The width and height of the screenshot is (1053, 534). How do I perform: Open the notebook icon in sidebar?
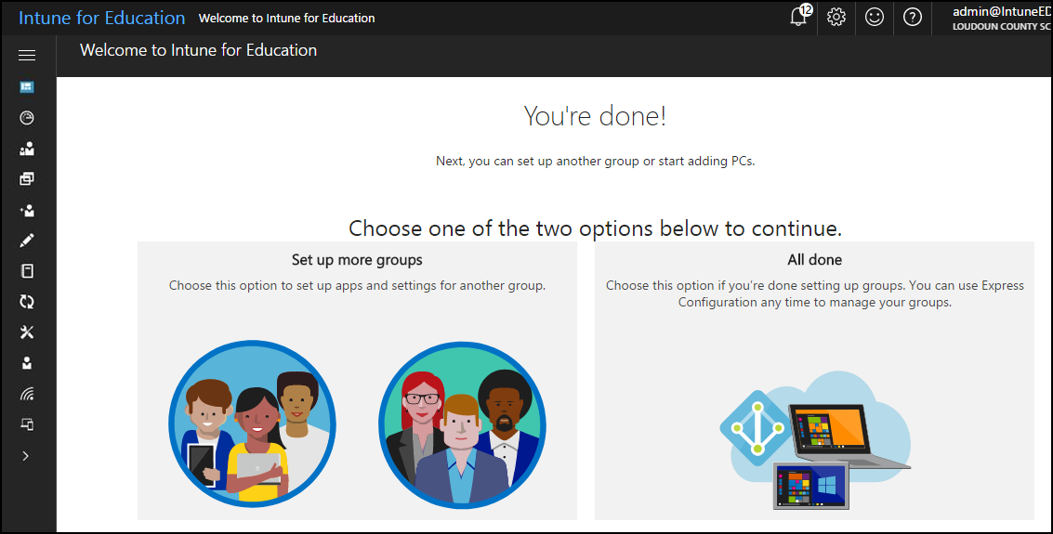click(x=27, y=271)
